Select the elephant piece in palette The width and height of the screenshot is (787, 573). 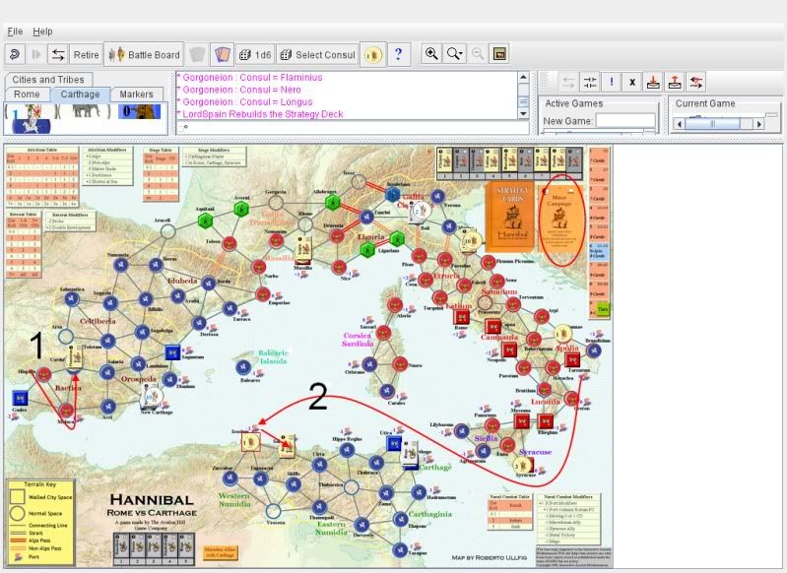(86, 110)
